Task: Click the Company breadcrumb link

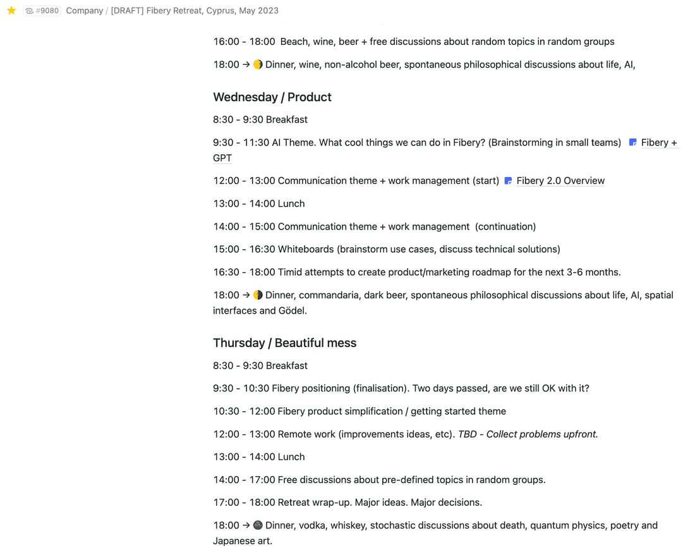Action: [x=84, y=10]
